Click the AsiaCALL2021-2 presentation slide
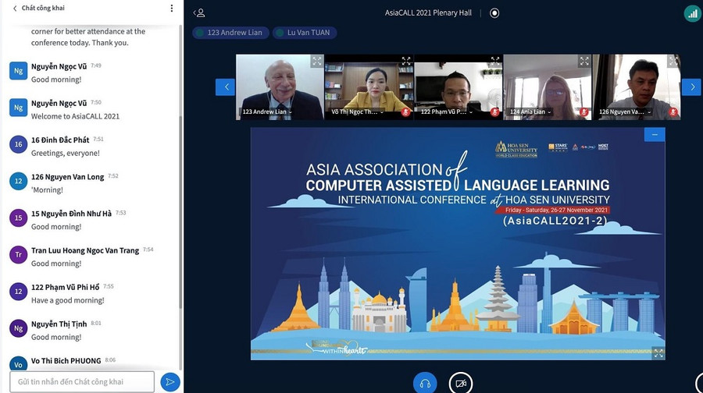703x393 pixels. pos(458,243)
